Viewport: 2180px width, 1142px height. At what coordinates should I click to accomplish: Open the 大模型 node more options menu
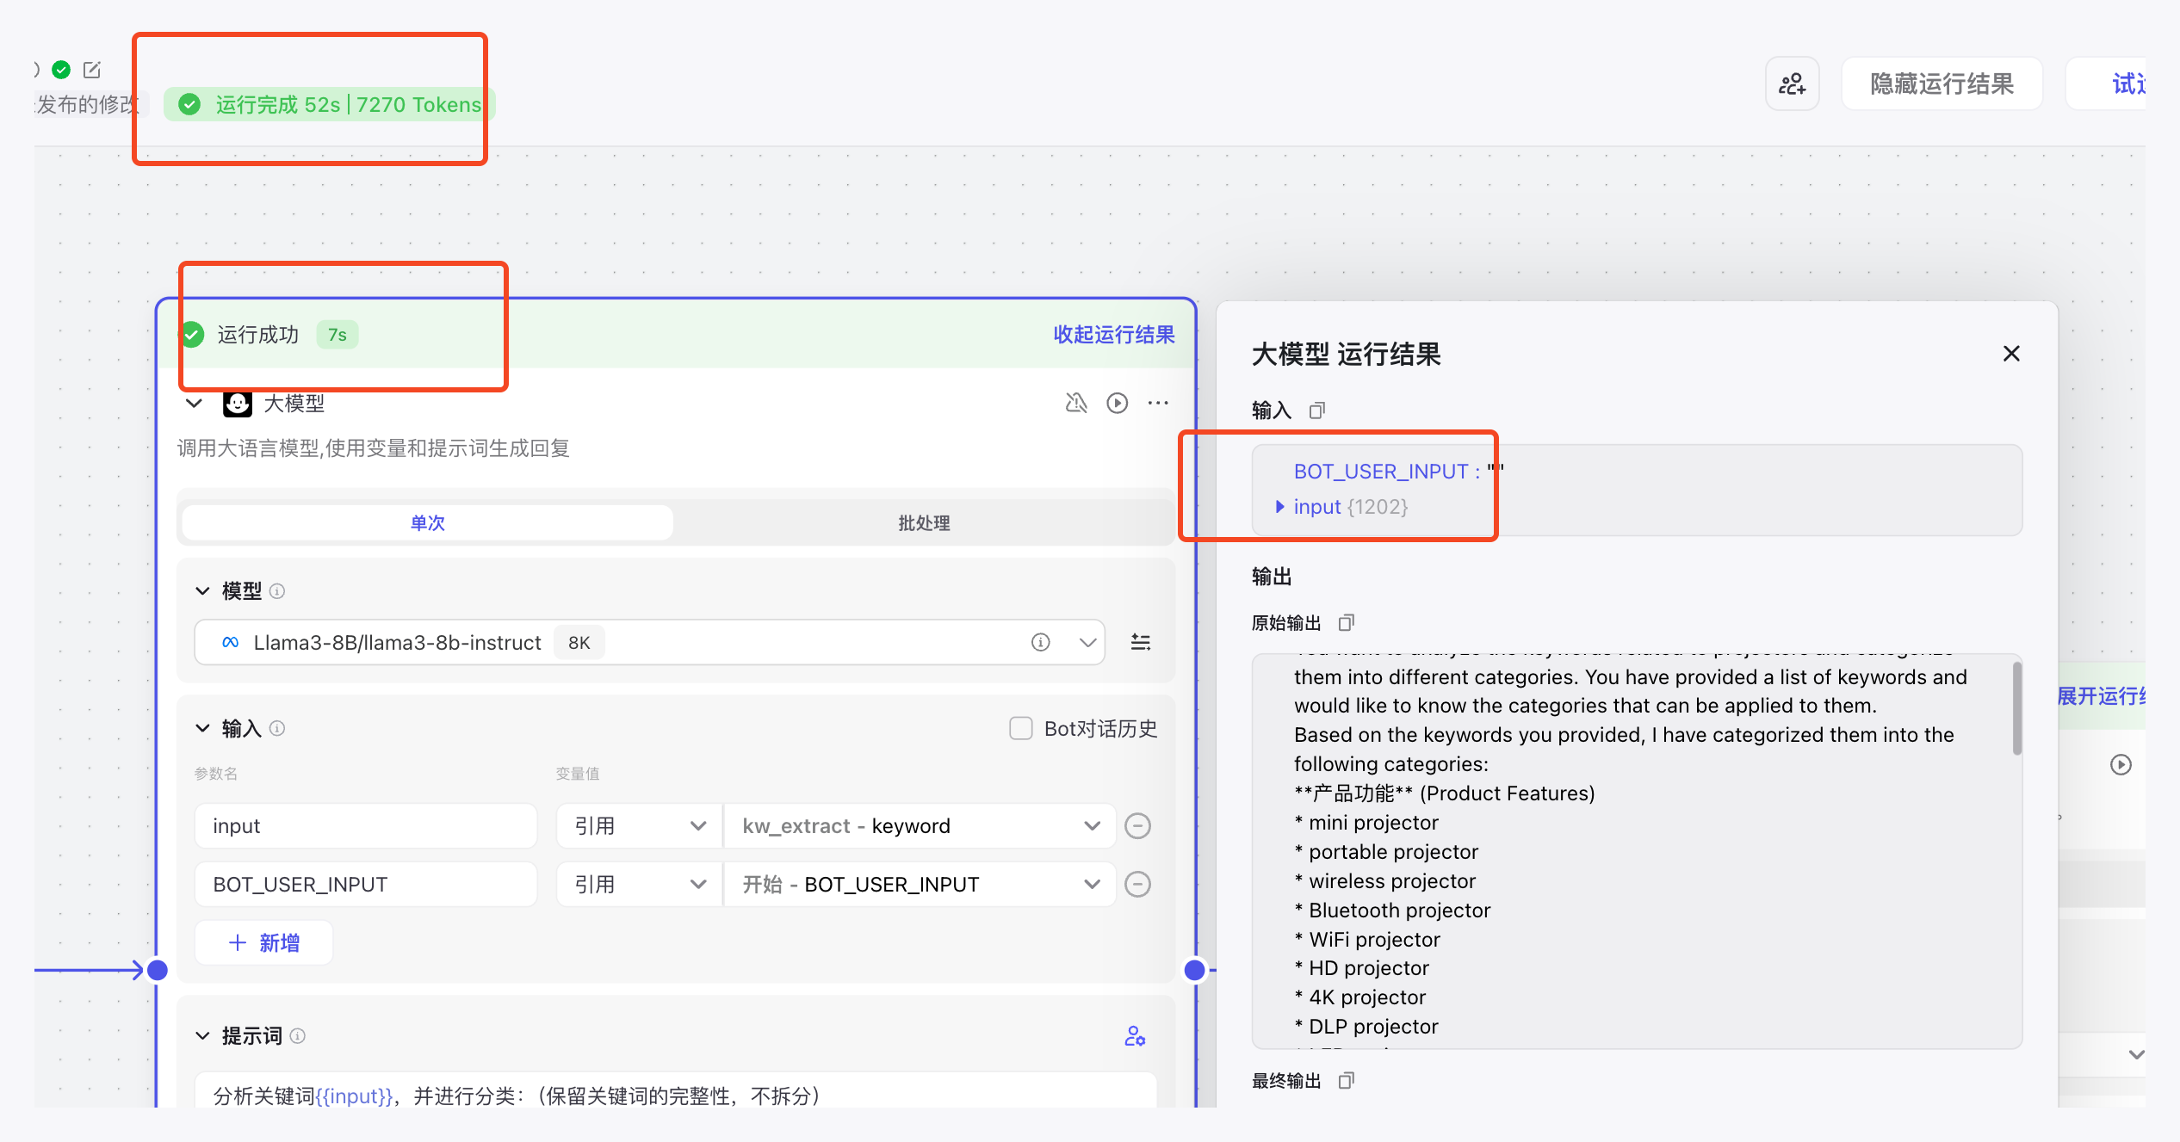[x=1158, y=403]
